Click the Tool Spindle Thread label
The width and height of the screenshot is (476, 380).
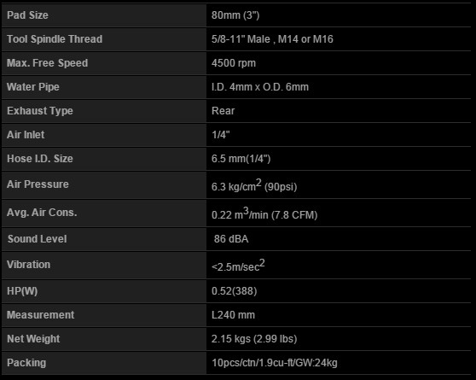[x=55, y=39]
